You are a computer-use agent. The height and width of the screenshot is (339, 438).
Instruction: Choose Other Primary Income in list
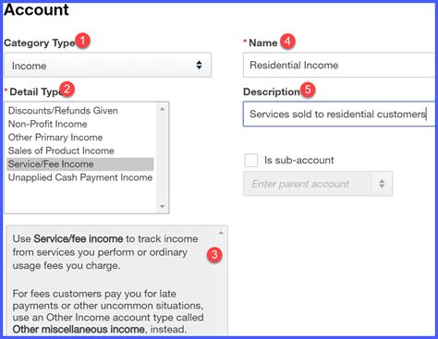point(55,138)
